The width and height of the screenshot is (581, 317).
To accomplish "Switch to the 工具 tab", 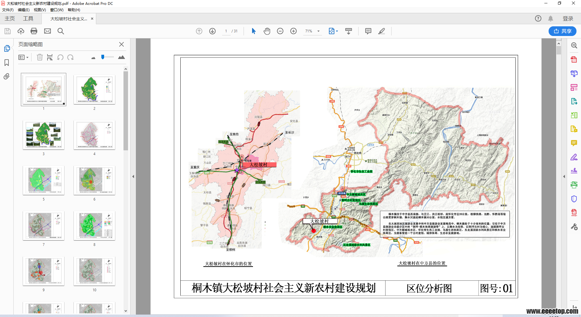I will pyautogui.click(x=28, y=19).
